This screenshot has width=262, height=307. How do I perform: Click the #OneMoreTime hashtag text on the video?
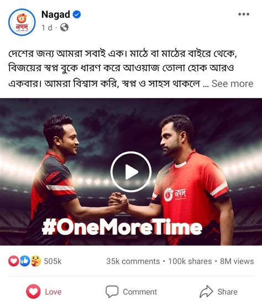coord(122,227)
